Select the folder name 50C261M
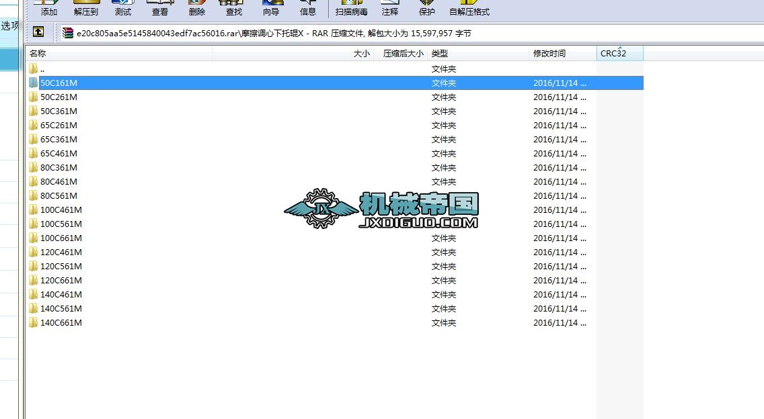The image size is (764, 419). pos(59,97)
